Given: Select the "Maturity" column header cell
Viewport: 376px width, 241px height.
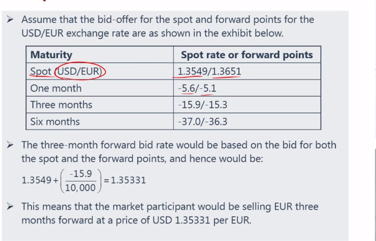Looking at the screenshot, I should point(51,55).
